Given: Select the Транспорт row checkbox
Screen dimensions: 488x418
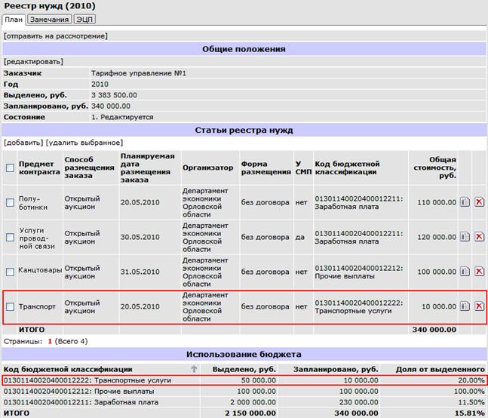Looking at the screenshot, I should pos(10,306).
